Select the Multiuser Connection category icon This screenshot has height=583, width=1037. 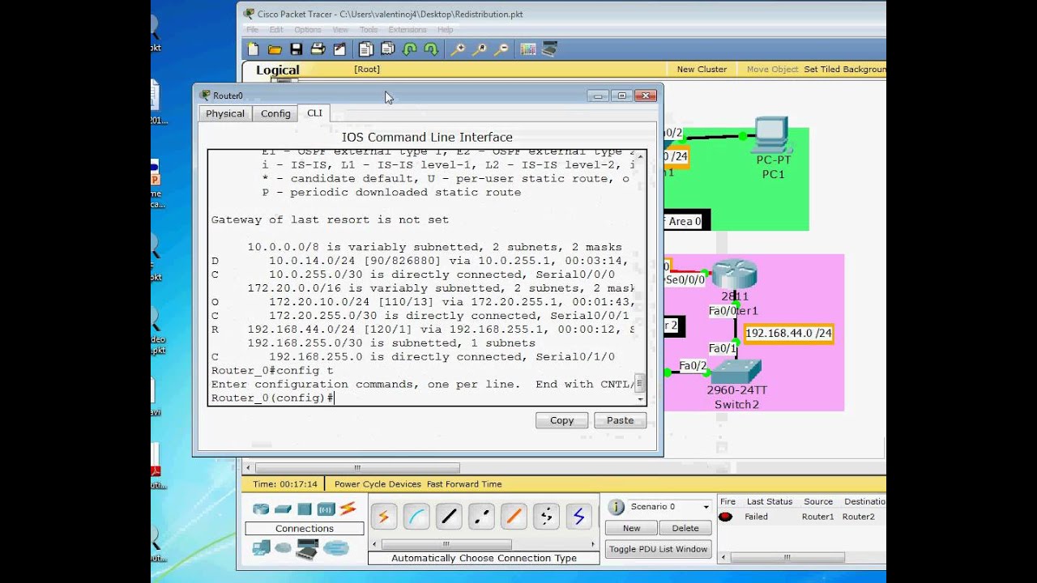point(335,548)
